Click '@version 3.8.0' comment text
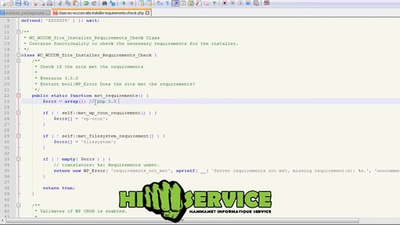This screenshot has height=225, width=400. pyautogui.click(x=59, y=78)
